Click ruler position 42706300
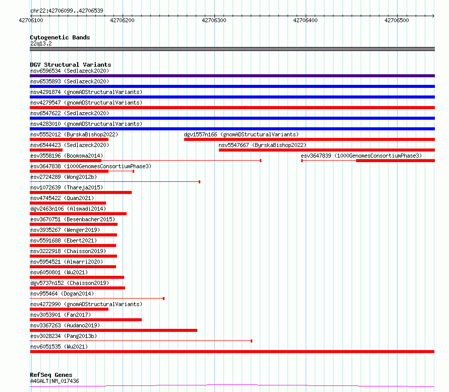Screen dimensions: 449x392 (214, 20)
